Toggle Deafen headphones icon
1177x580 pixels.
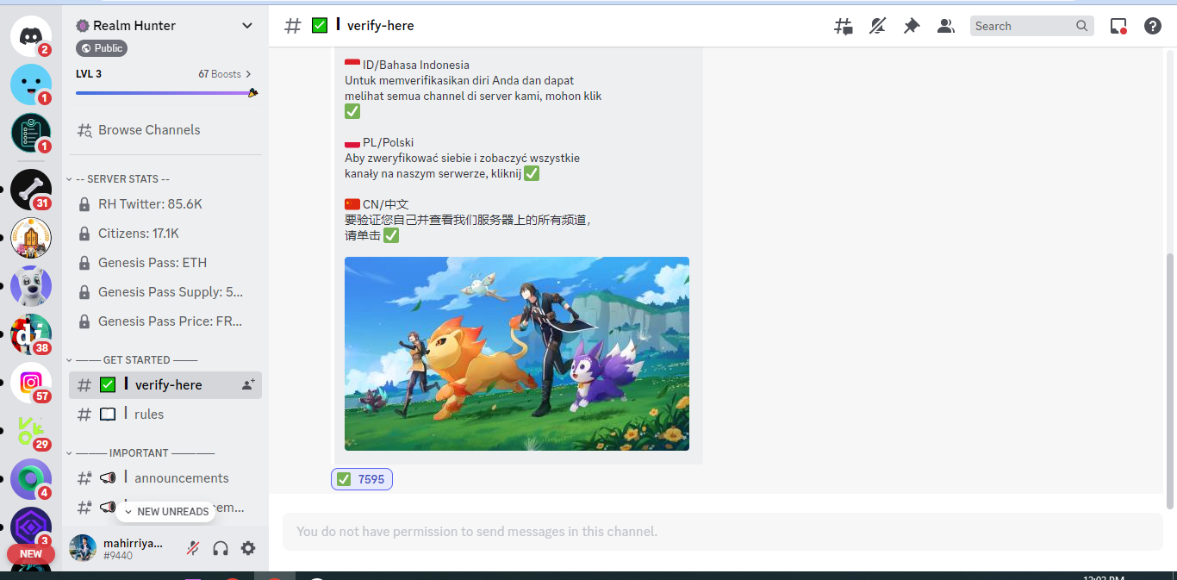[x=221, y=548]
